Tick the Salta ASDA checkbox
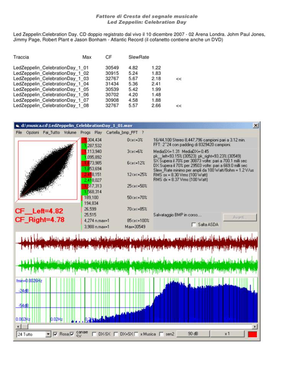Viewport: 294px width, 380px height. (x=194, y=225)
